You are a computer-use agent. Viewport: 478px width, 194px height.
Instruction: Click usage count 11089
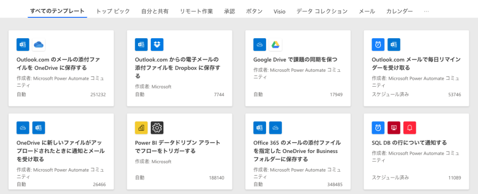[x=455, y=178]
